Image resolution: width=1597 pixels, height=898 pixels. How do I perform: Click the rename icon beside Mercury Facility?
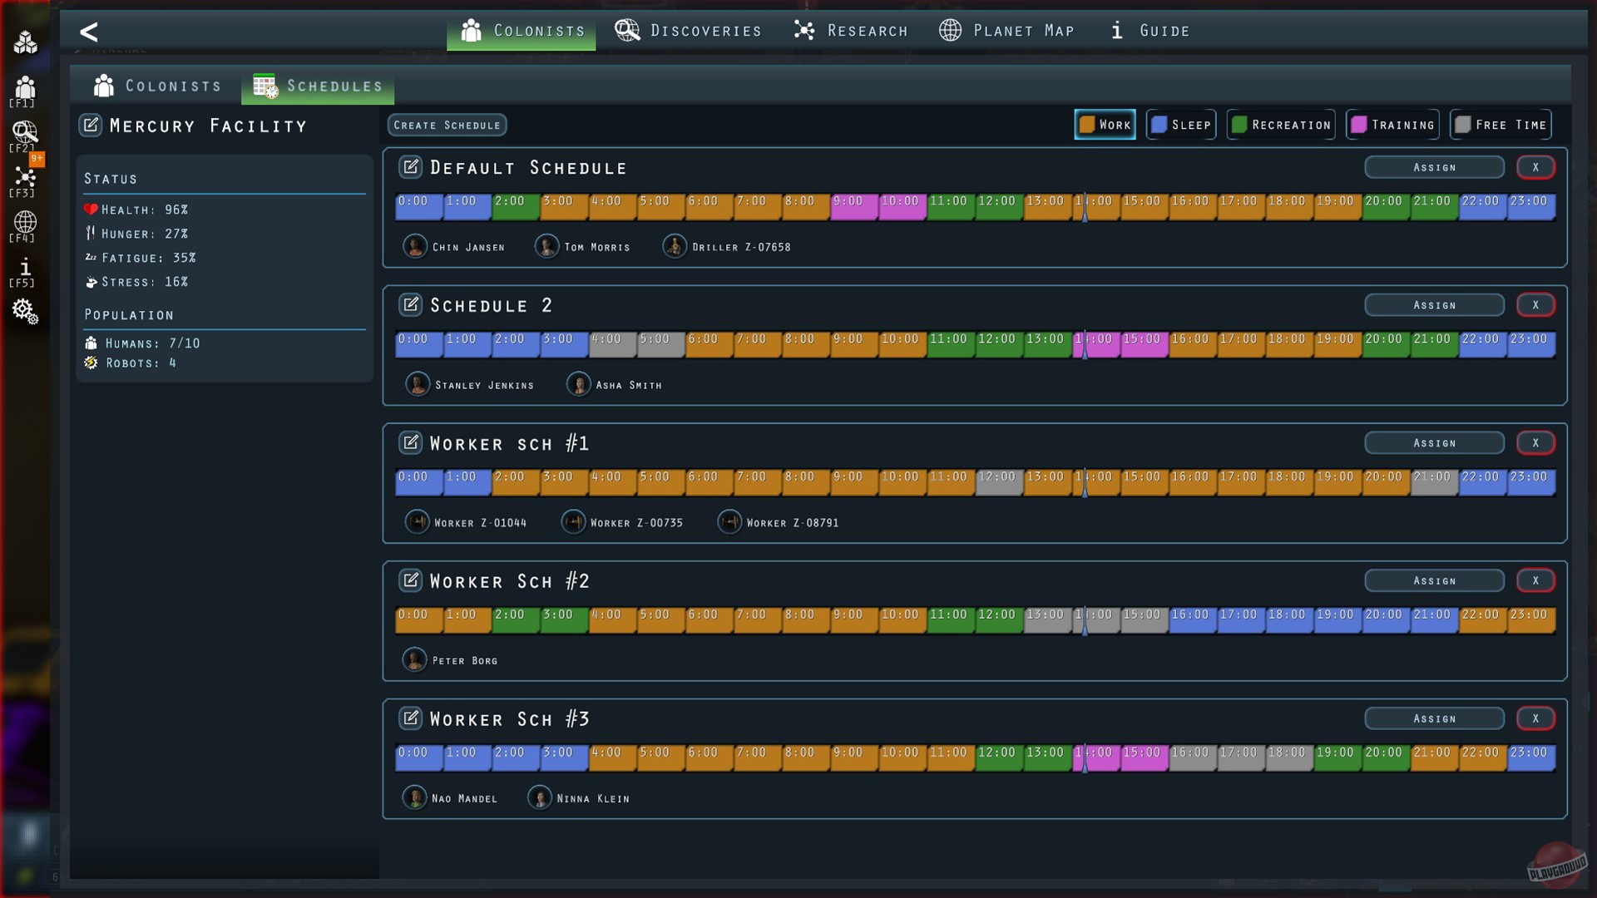(x=91, y=126)
